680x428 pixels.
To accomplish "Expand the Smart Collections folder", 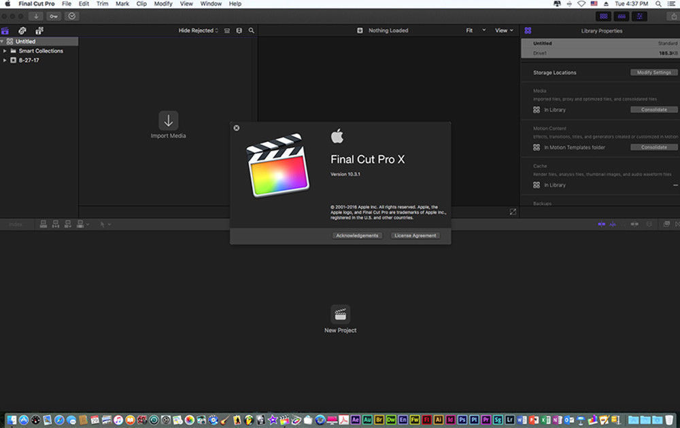I will click(5, 51).
